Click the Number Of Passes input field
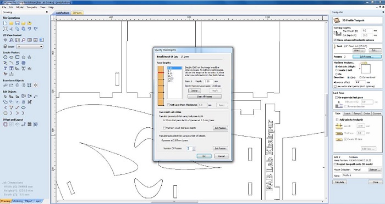385x204 pixels. click(x=189, y=148)
